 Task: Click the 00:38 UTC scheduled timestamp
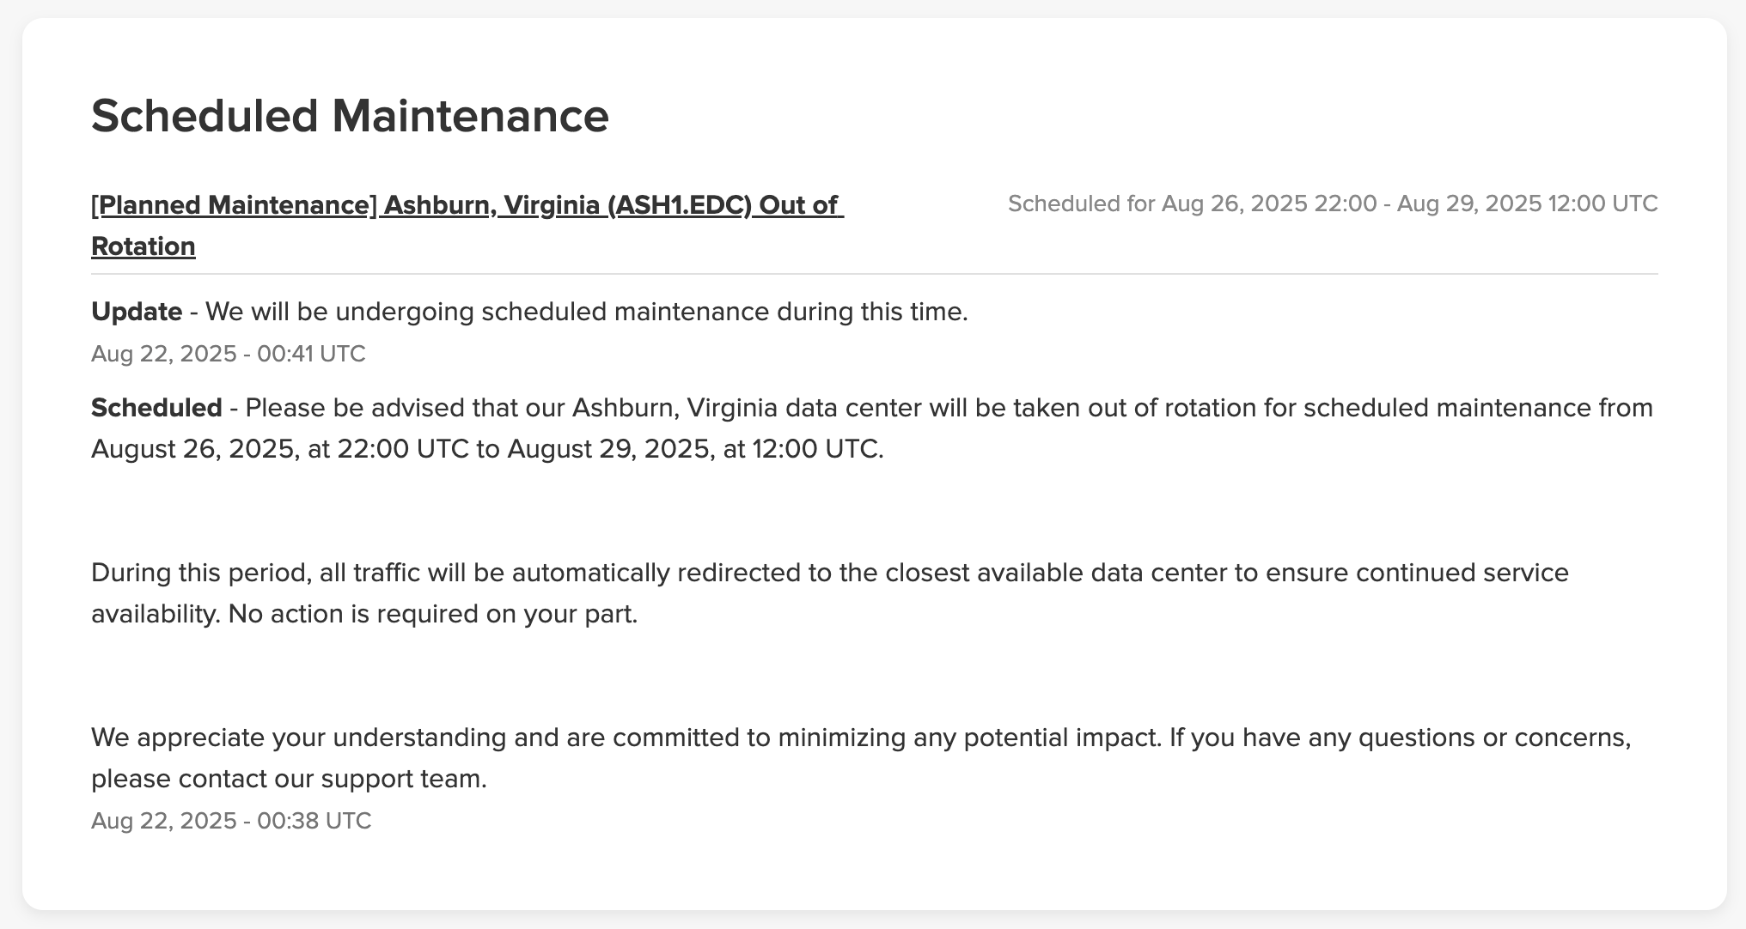pos(231,821)
